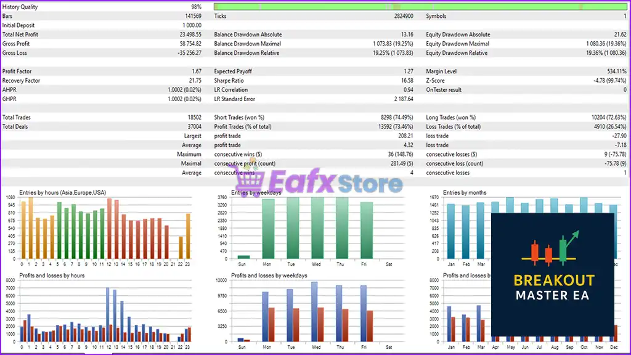Select the Profit Factor value 1.67
The height and width of the screenshot is (355, 631).
[x=197, y=71]
